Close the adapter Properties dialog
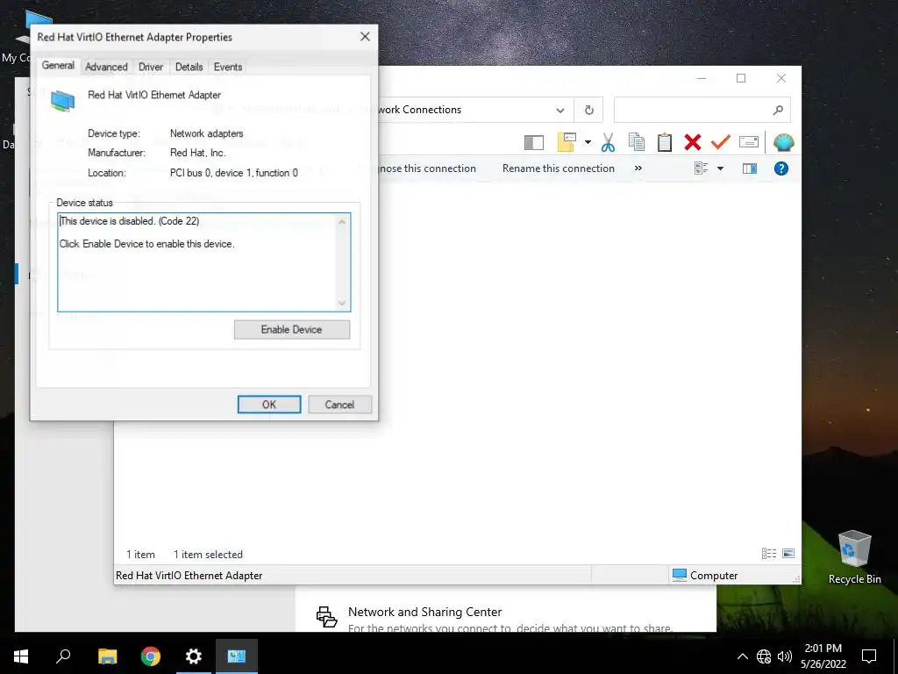Viewport: 898px width, 674px height. [x=365, y=37]
